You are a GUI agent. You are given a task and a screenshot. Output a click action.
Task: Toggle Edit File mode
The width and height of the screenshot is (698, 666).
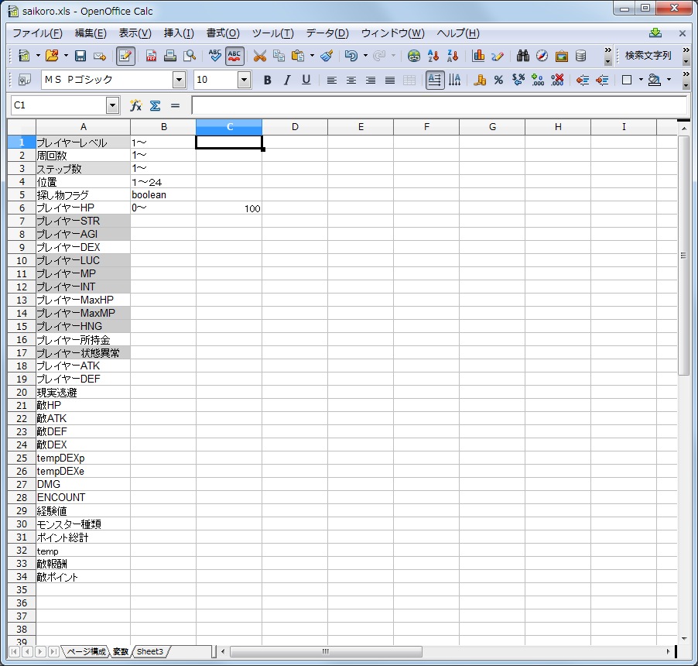coord(125,56)
